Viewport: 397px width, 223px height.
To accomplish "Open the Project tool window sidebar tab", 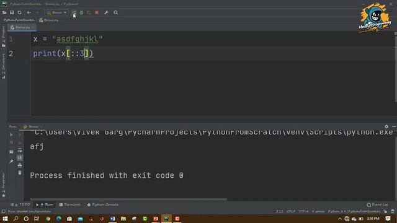I will (x=3, y=37).
